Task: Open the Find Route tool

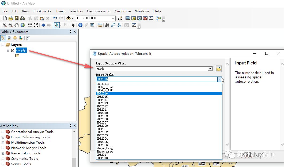Action: coord(113,25)
